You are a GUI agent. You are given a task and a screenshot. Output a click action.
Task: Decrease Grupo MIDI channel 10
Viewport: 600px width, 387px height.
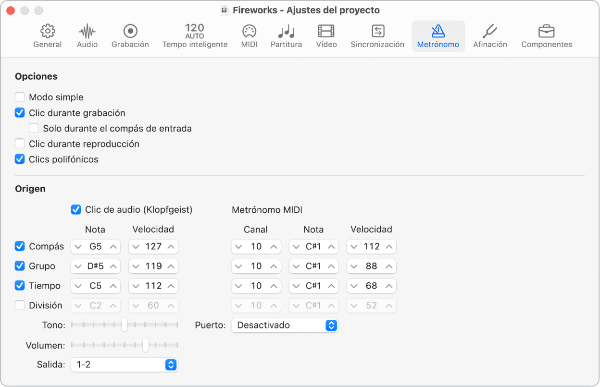[239, 266]
